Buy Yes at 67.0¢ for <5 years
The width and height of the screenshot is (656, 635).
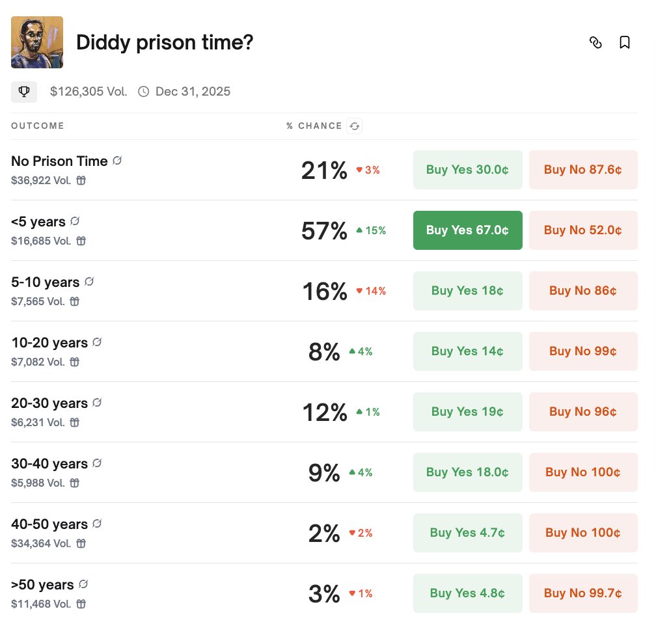pyautogui.click(x=468, y=230)
